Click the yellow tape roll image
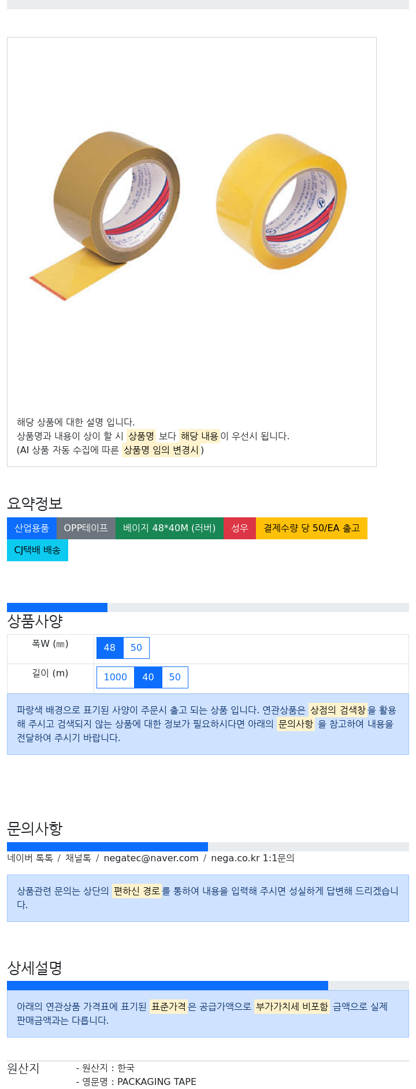Image resolution: width=416 pixels, height=1089 pixels. click(x=282, y=201)
